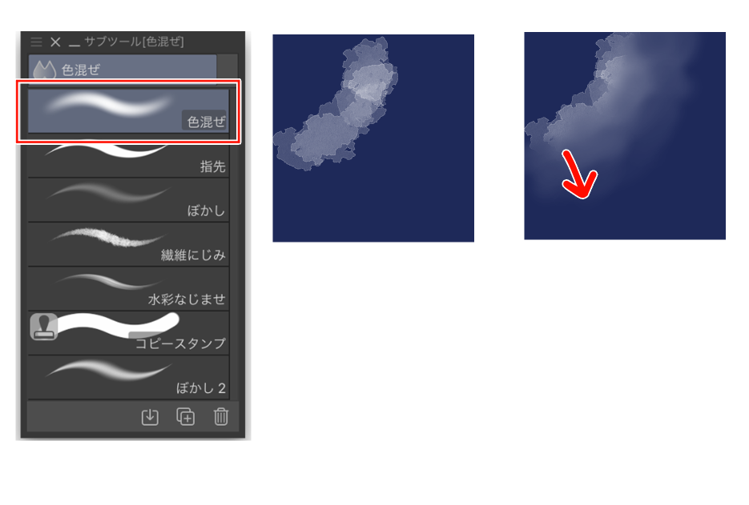Choose the 指先 finger tip sub tool

(128, 159)
